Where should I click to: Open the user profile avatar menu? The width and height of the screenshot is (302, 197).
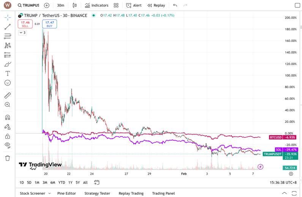8,5
